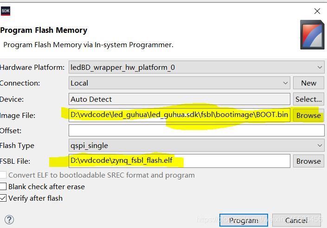Click the empty Offset input field
The image size is (327, 228).
click(197, 130)
